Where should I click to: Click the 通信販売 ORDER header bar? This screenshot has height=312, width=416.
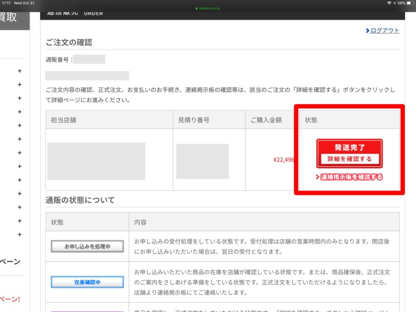coord(223,14)
